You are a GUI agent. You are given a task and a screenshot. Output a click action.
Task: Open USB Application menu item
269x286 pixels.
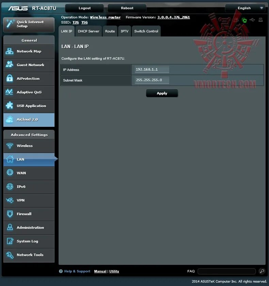(x=29, y=106)
